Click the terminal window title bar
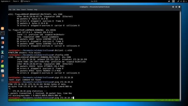The height and width of the screenshot is (106, 188). [95, 7]
